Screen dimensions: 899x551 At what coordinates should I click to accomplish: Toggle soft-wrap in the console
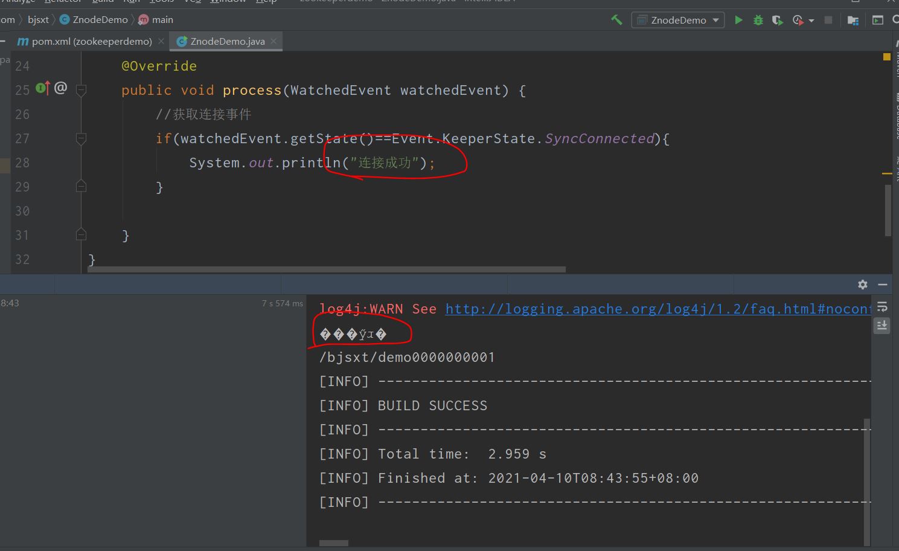[x=881, y=306]
